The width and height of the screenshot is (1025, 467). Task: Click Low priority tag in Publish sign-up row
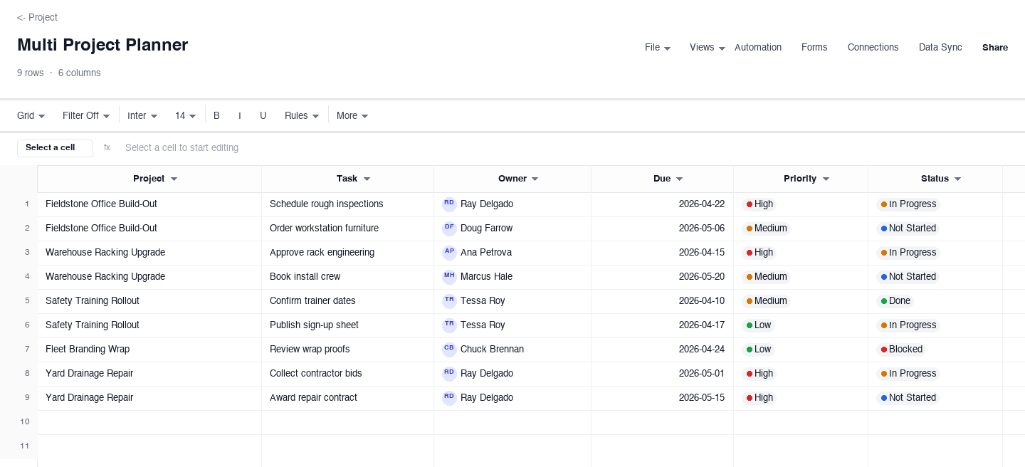coord(759,325)
